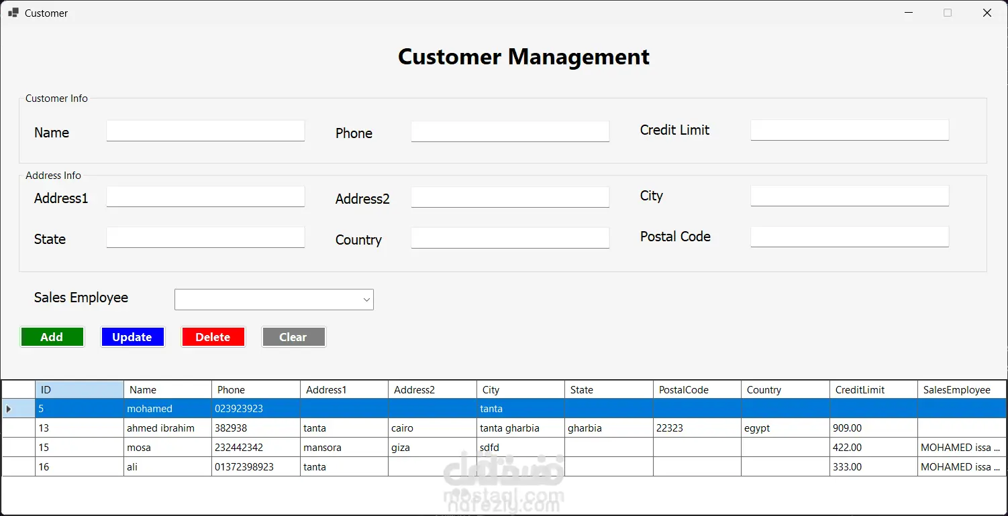Viewport: 1008px width, 516px height.
Task: Open the Sales Employee dropdown
Action: (x=274, y=300)
